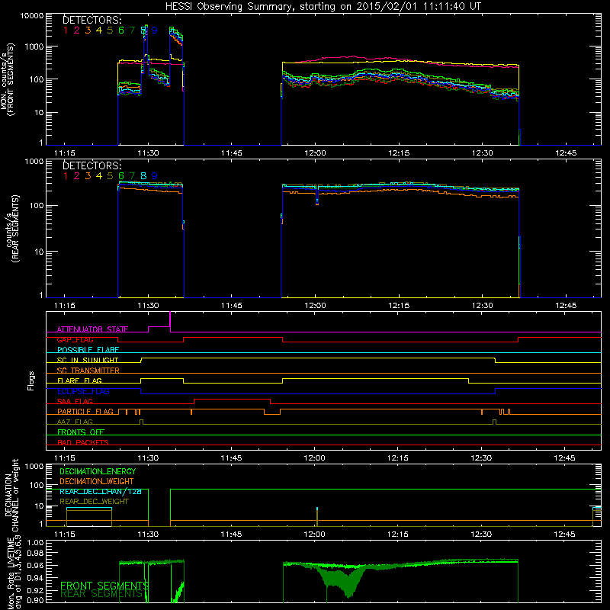Click detector number 1 in rear segments legend

pos(66,176)
